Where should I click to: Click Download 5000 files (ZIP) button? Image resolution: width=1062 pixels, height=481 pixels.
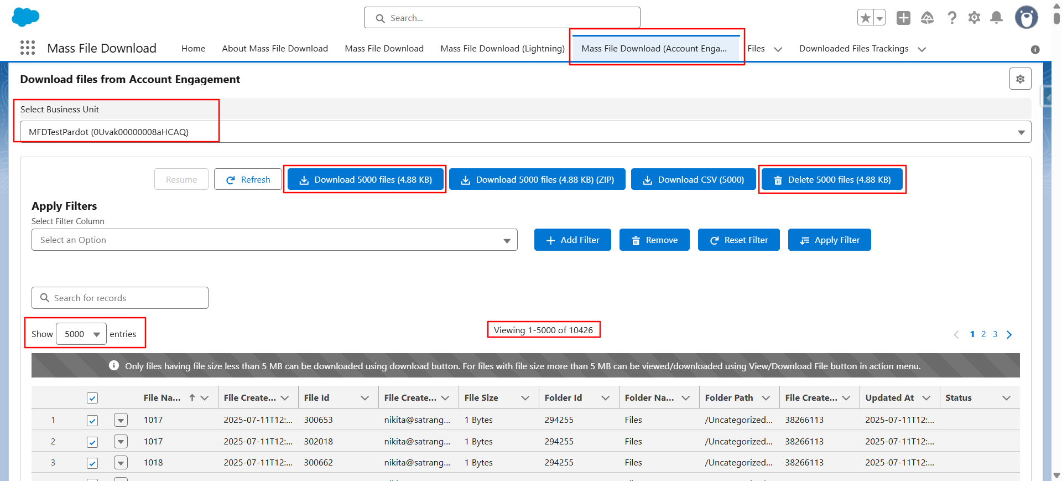pos(537,179)
